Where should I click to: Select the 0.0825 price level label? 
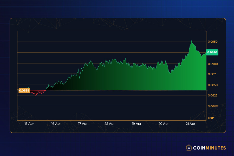(213, 95)
